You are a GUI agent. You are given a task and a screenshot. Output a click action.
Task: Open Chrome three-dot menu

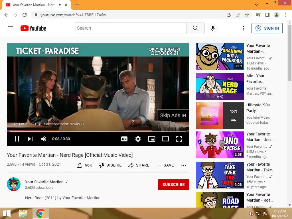click(286, 15)
